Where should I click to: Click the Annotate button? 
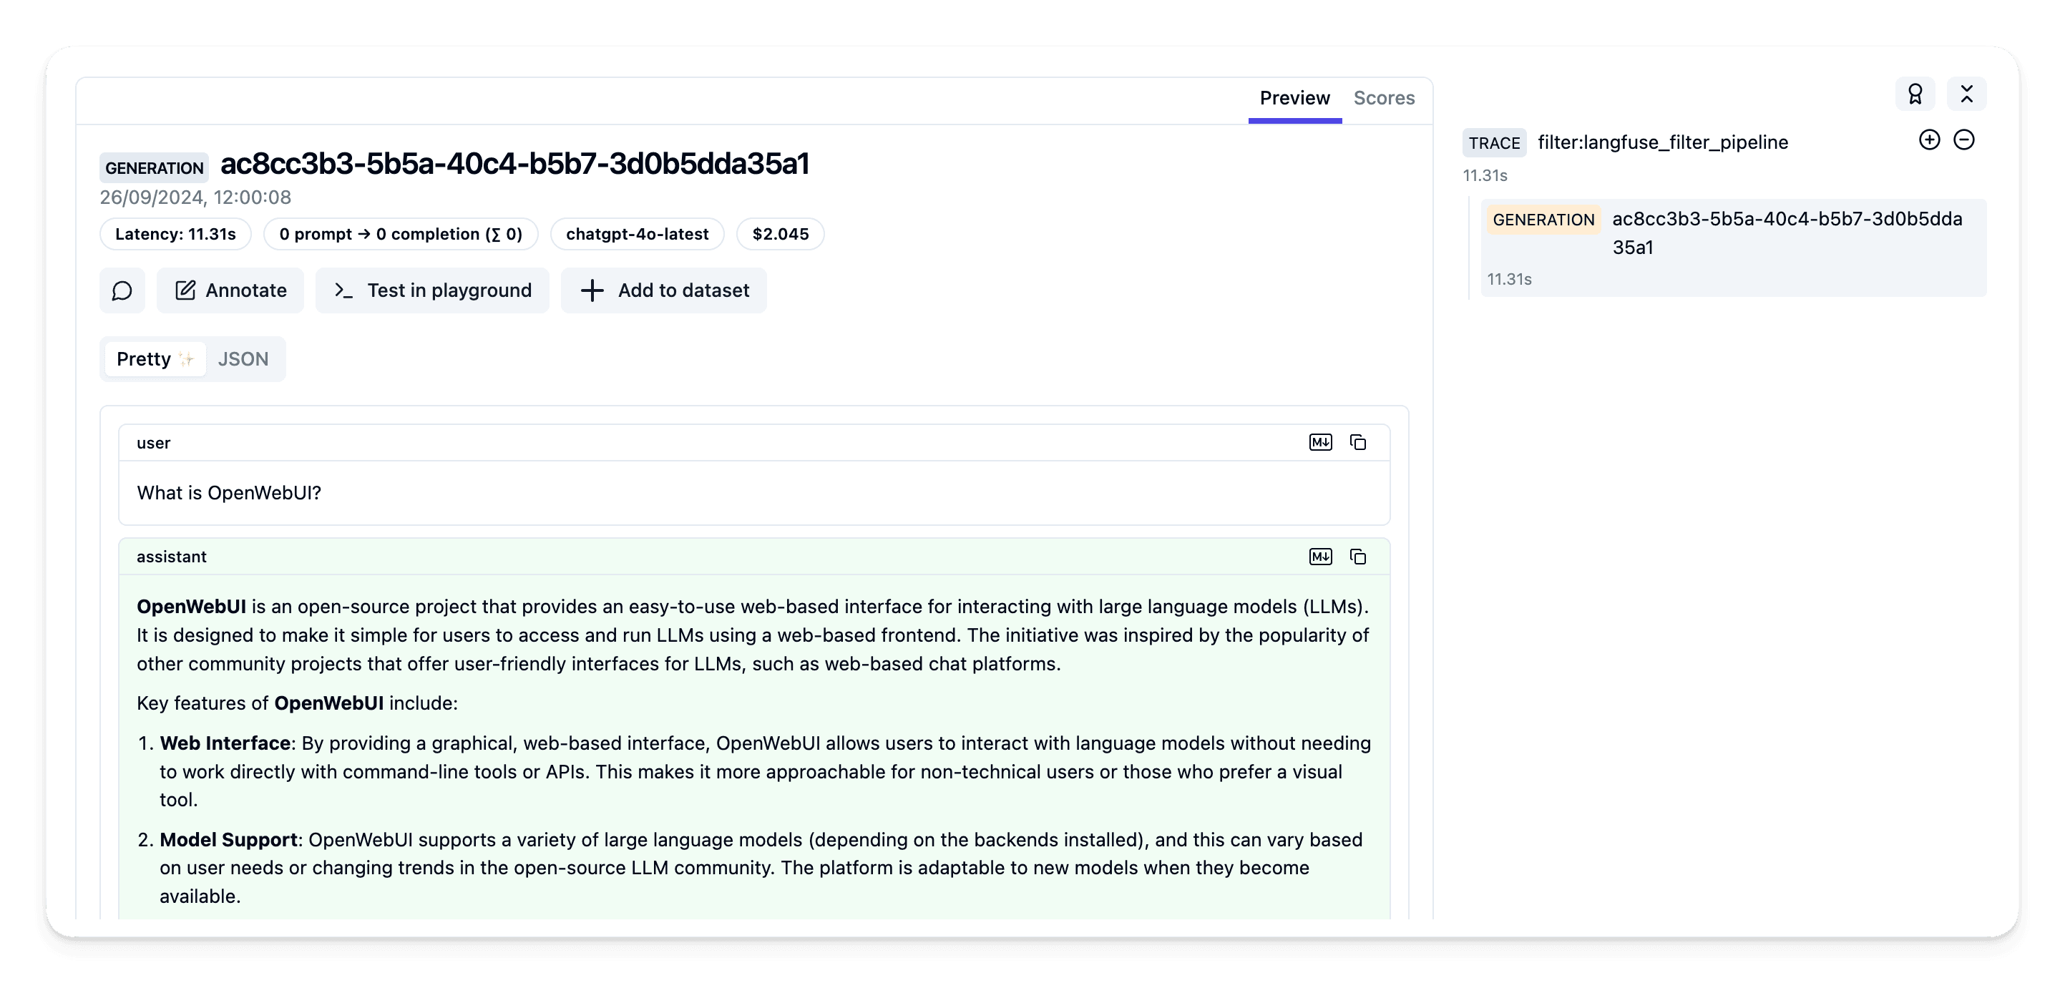(x=230, y=290)
